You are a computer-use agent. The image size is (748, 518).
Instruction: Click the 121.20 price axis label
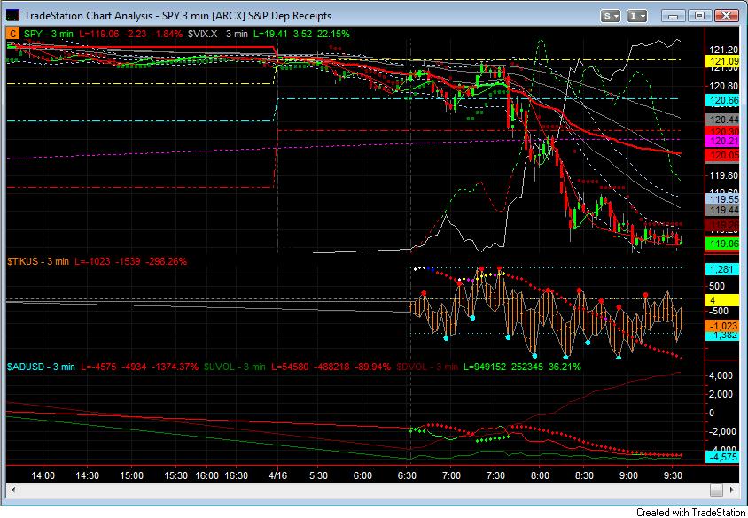(x=723, y=50)
